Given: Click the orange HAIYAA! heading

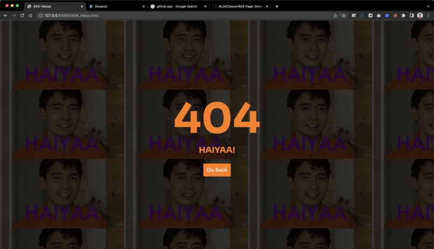Looking at the screenshot, I should click(x=217, y=150).
